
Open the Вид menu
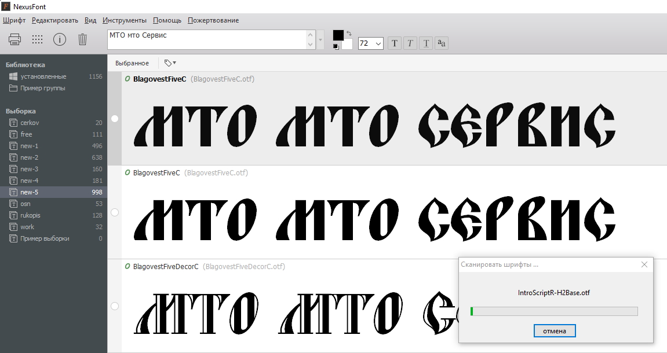point(90,20)
